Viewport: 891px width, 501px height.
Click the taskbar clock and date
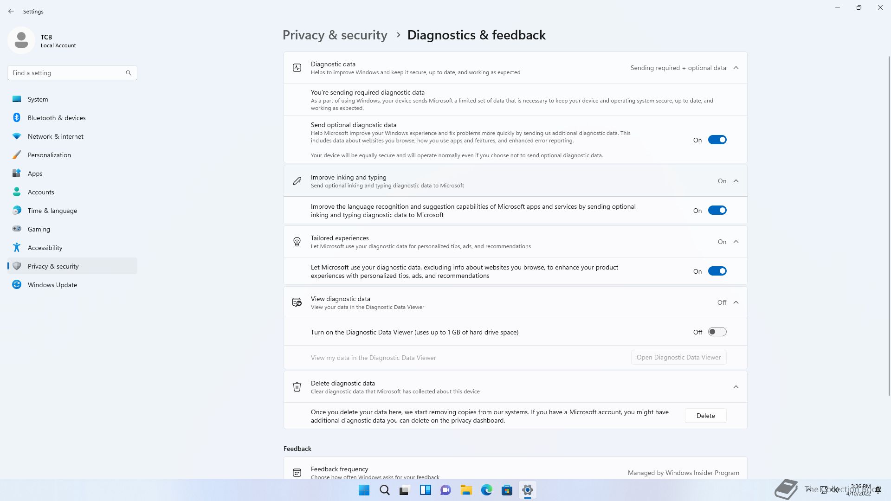(858, 490)
